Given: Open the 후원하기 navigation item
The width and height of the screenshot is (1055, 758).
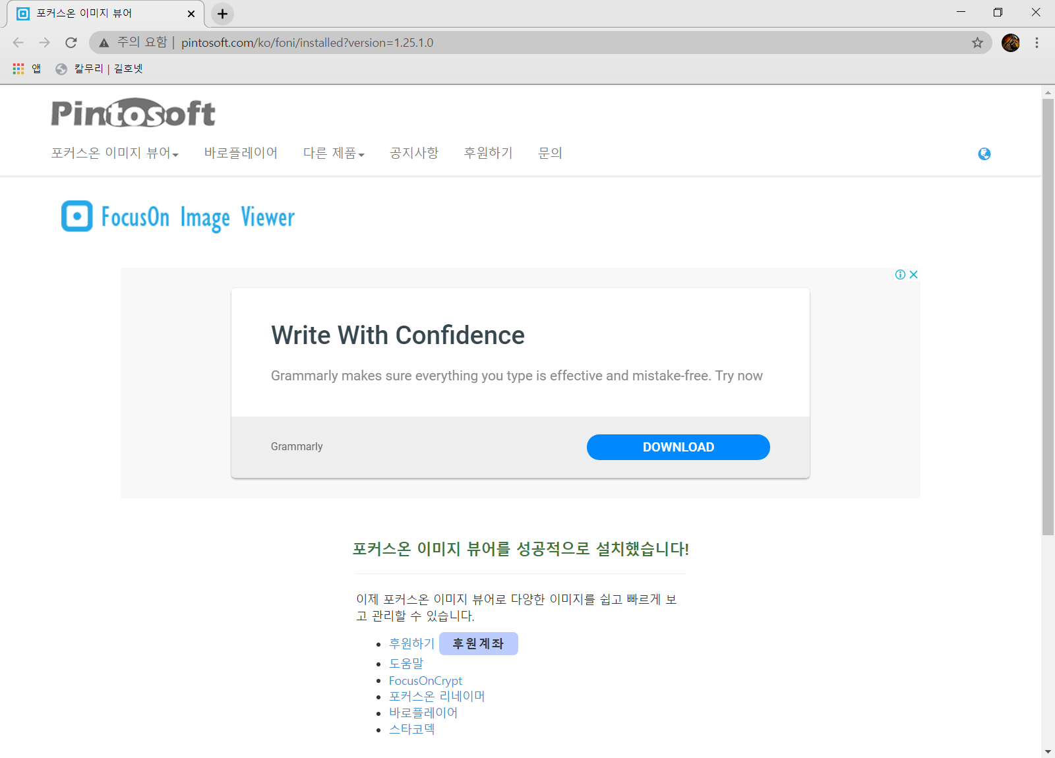Looking at the screenshot, I should [489, 153].
